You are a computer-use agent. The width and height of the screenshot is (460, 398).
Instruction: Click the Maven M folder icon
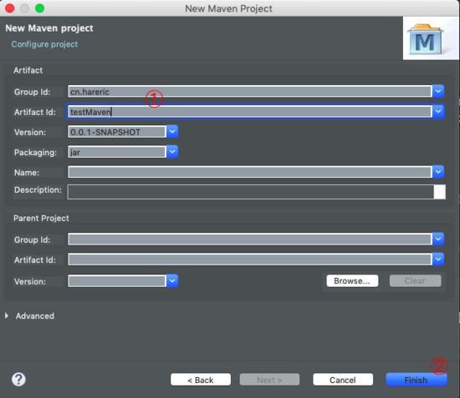click(426, 39)
